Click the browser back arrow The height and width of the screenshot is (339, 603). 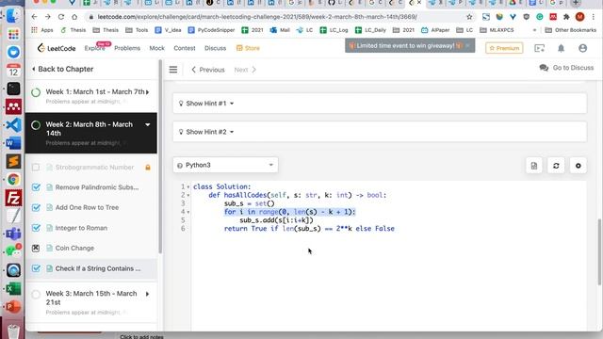click(x=34, y=17)
